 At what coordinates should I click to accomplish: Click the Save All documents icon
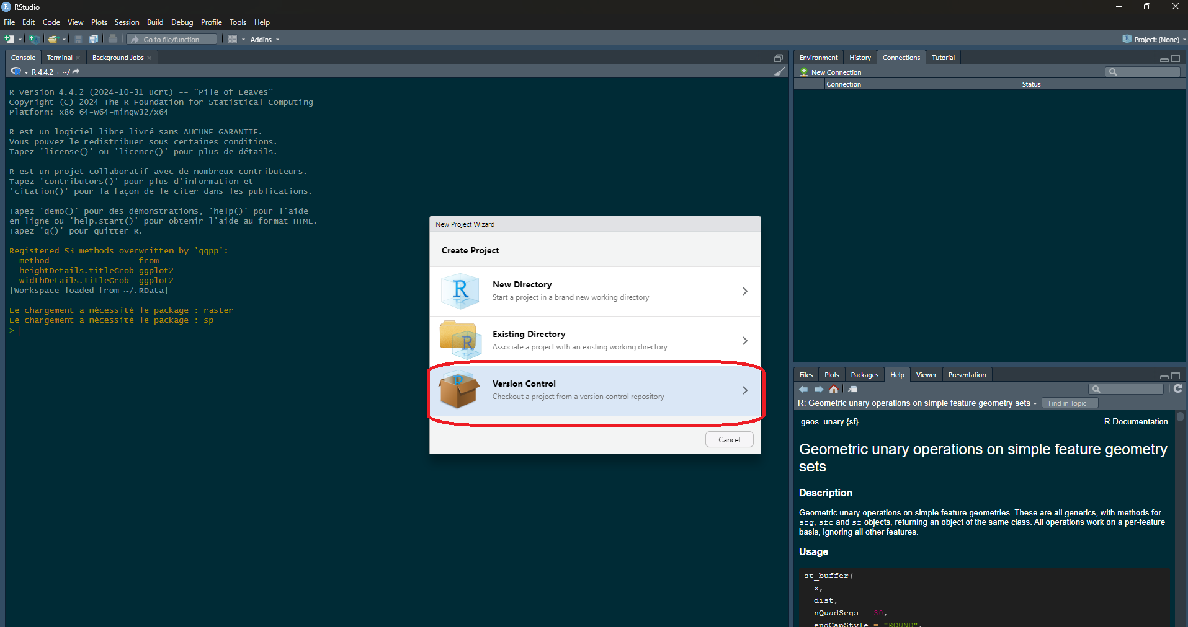pos(93,39)
